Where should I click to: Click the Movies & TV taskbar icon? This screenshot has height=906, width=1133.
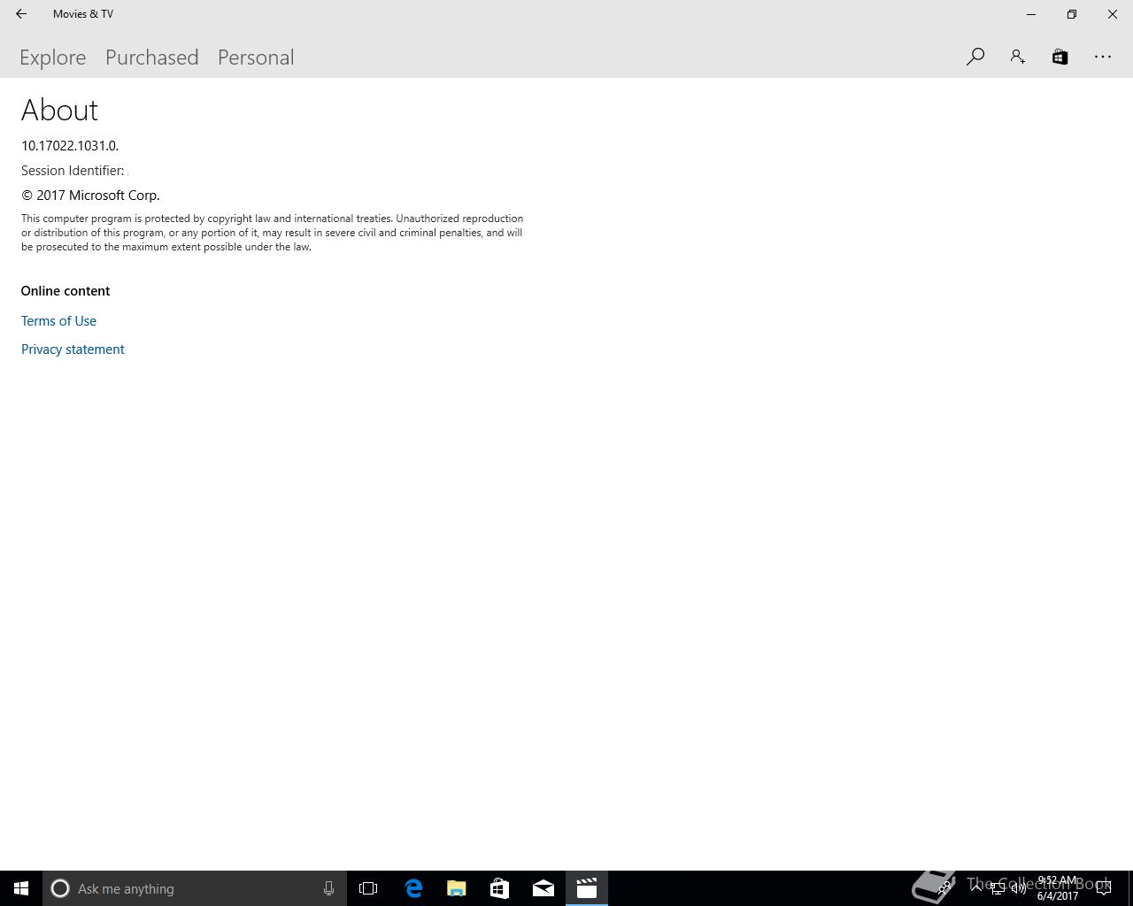587,888
